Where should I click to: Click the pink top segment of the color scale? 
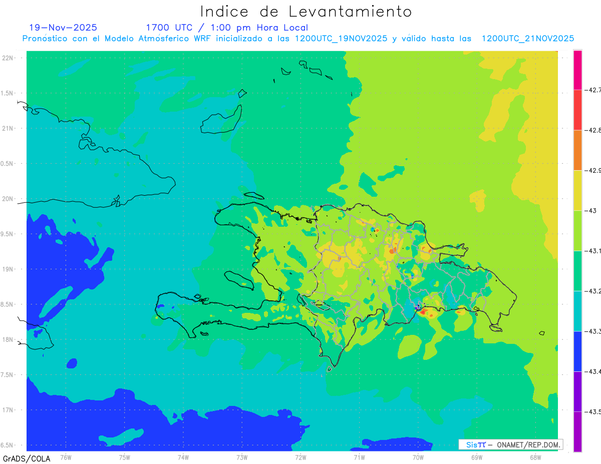point(577,70)
